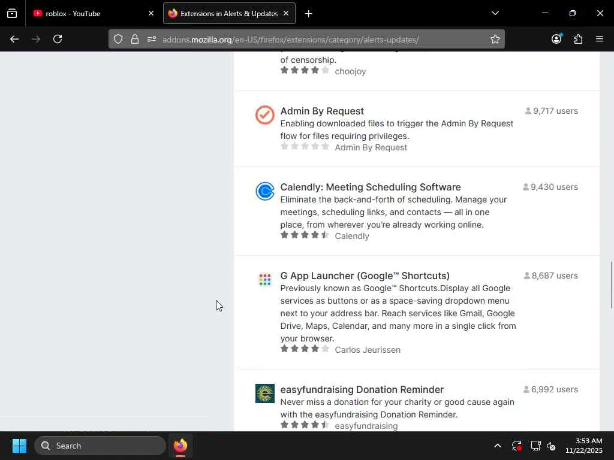Click the sync tray icon with red dot

point(516,446)
